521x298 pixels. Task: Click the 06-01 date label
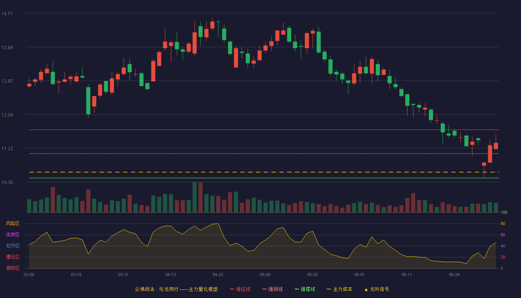[x=359, y=275]
